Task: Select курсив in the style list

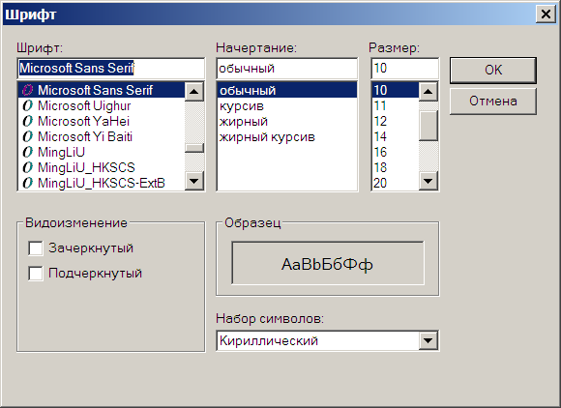Action: point(287,105)
